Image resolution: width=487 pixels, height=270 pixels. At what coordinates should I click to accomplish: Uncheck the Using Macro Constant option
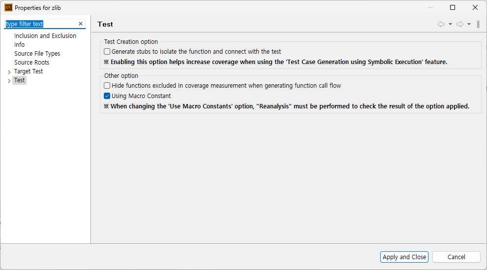click(x=107, y=96)
